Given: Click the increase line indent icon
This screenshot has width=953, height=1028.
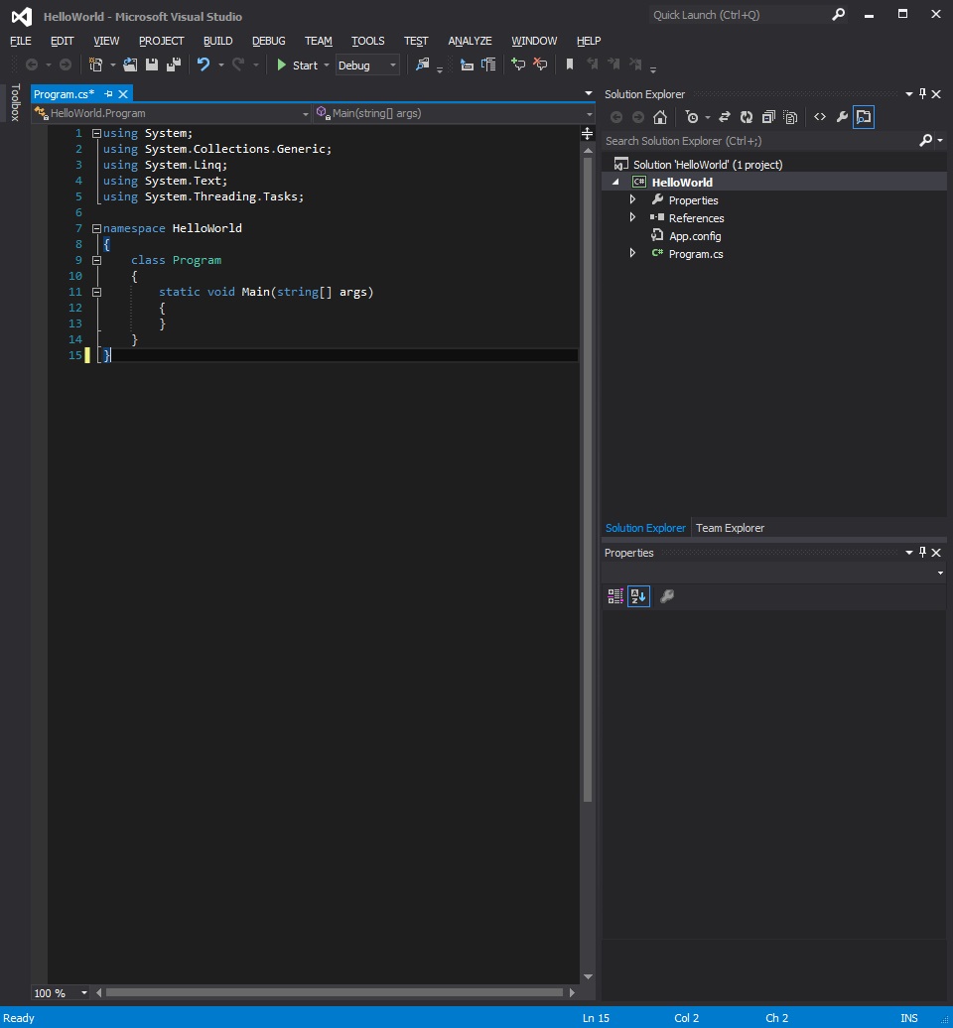Looking at the screenshot, I should point(488,64).
